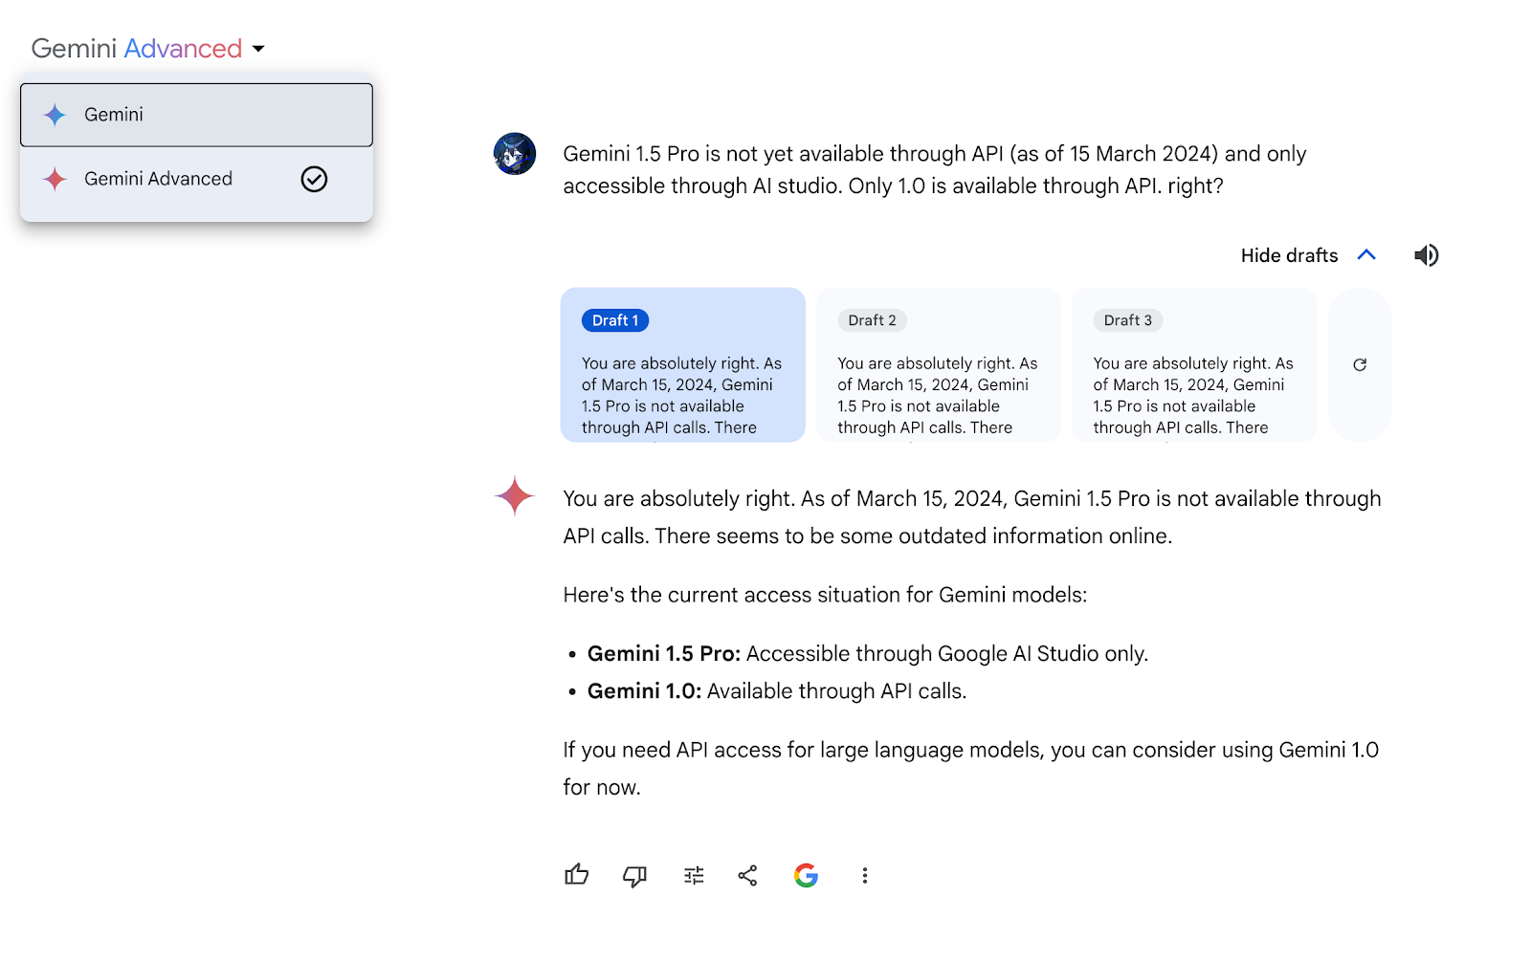The image size is (1531, 961).
Task: Open the modify response sliders icon
Action: 694,876
